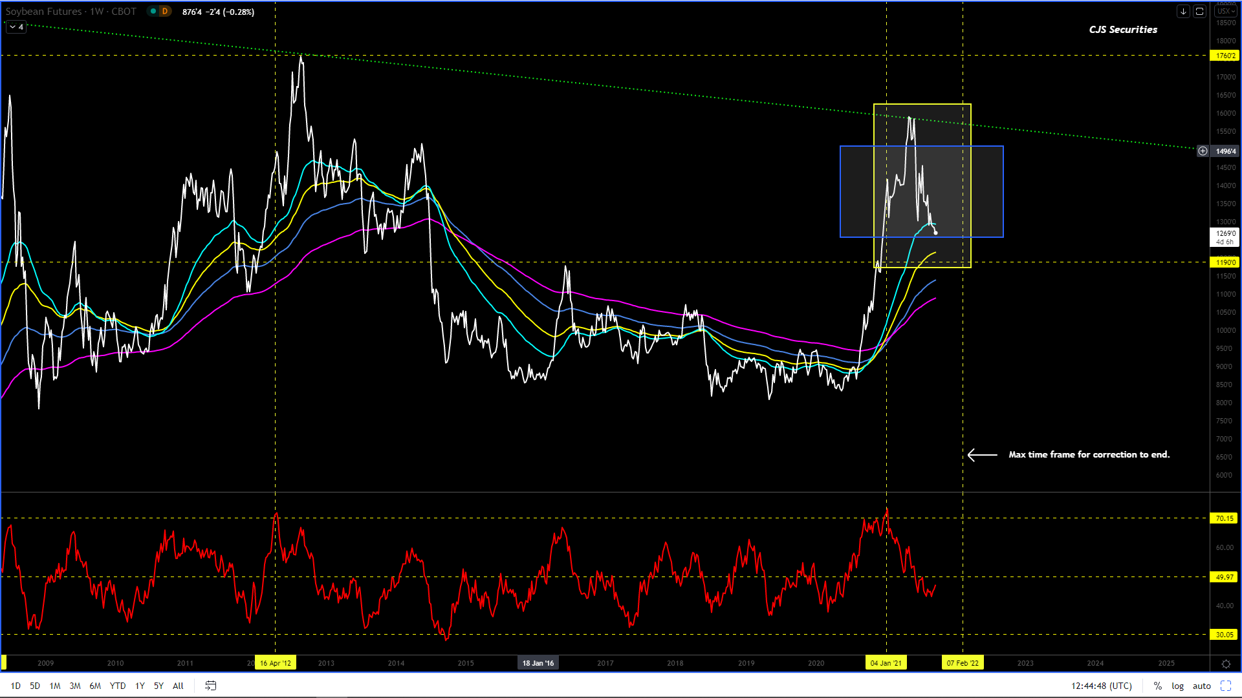Click the plus icon beside the 1496'4 price label

click(1203, 151)
